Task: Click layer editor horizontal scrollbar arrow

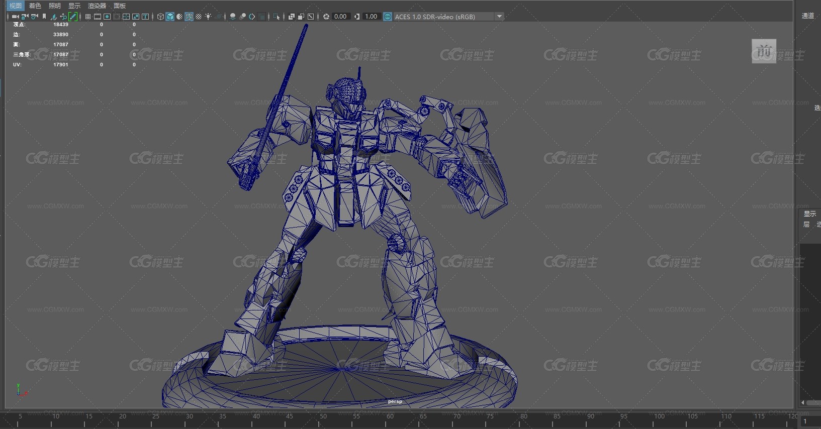Action: (x=802, y=402)
